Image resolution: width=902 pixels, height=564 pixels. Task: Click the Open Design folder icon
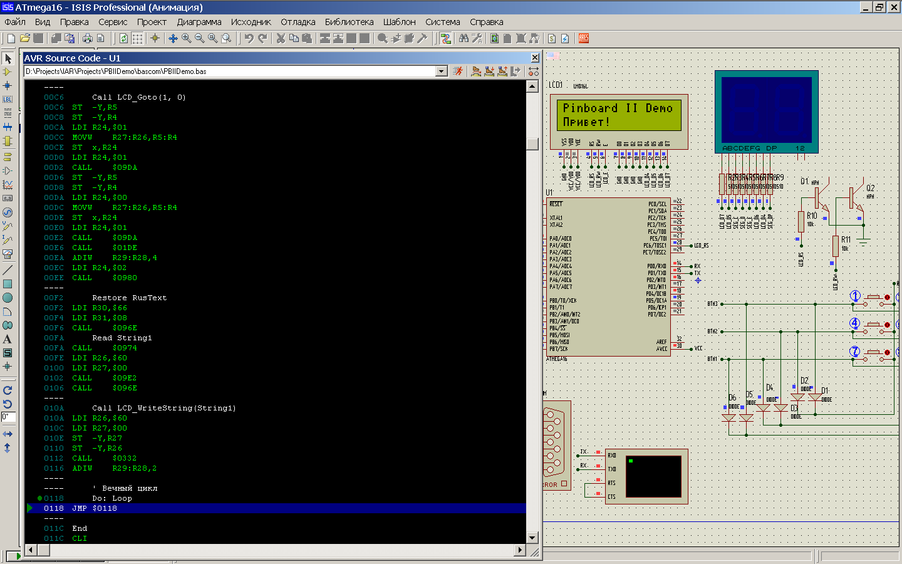25,38
